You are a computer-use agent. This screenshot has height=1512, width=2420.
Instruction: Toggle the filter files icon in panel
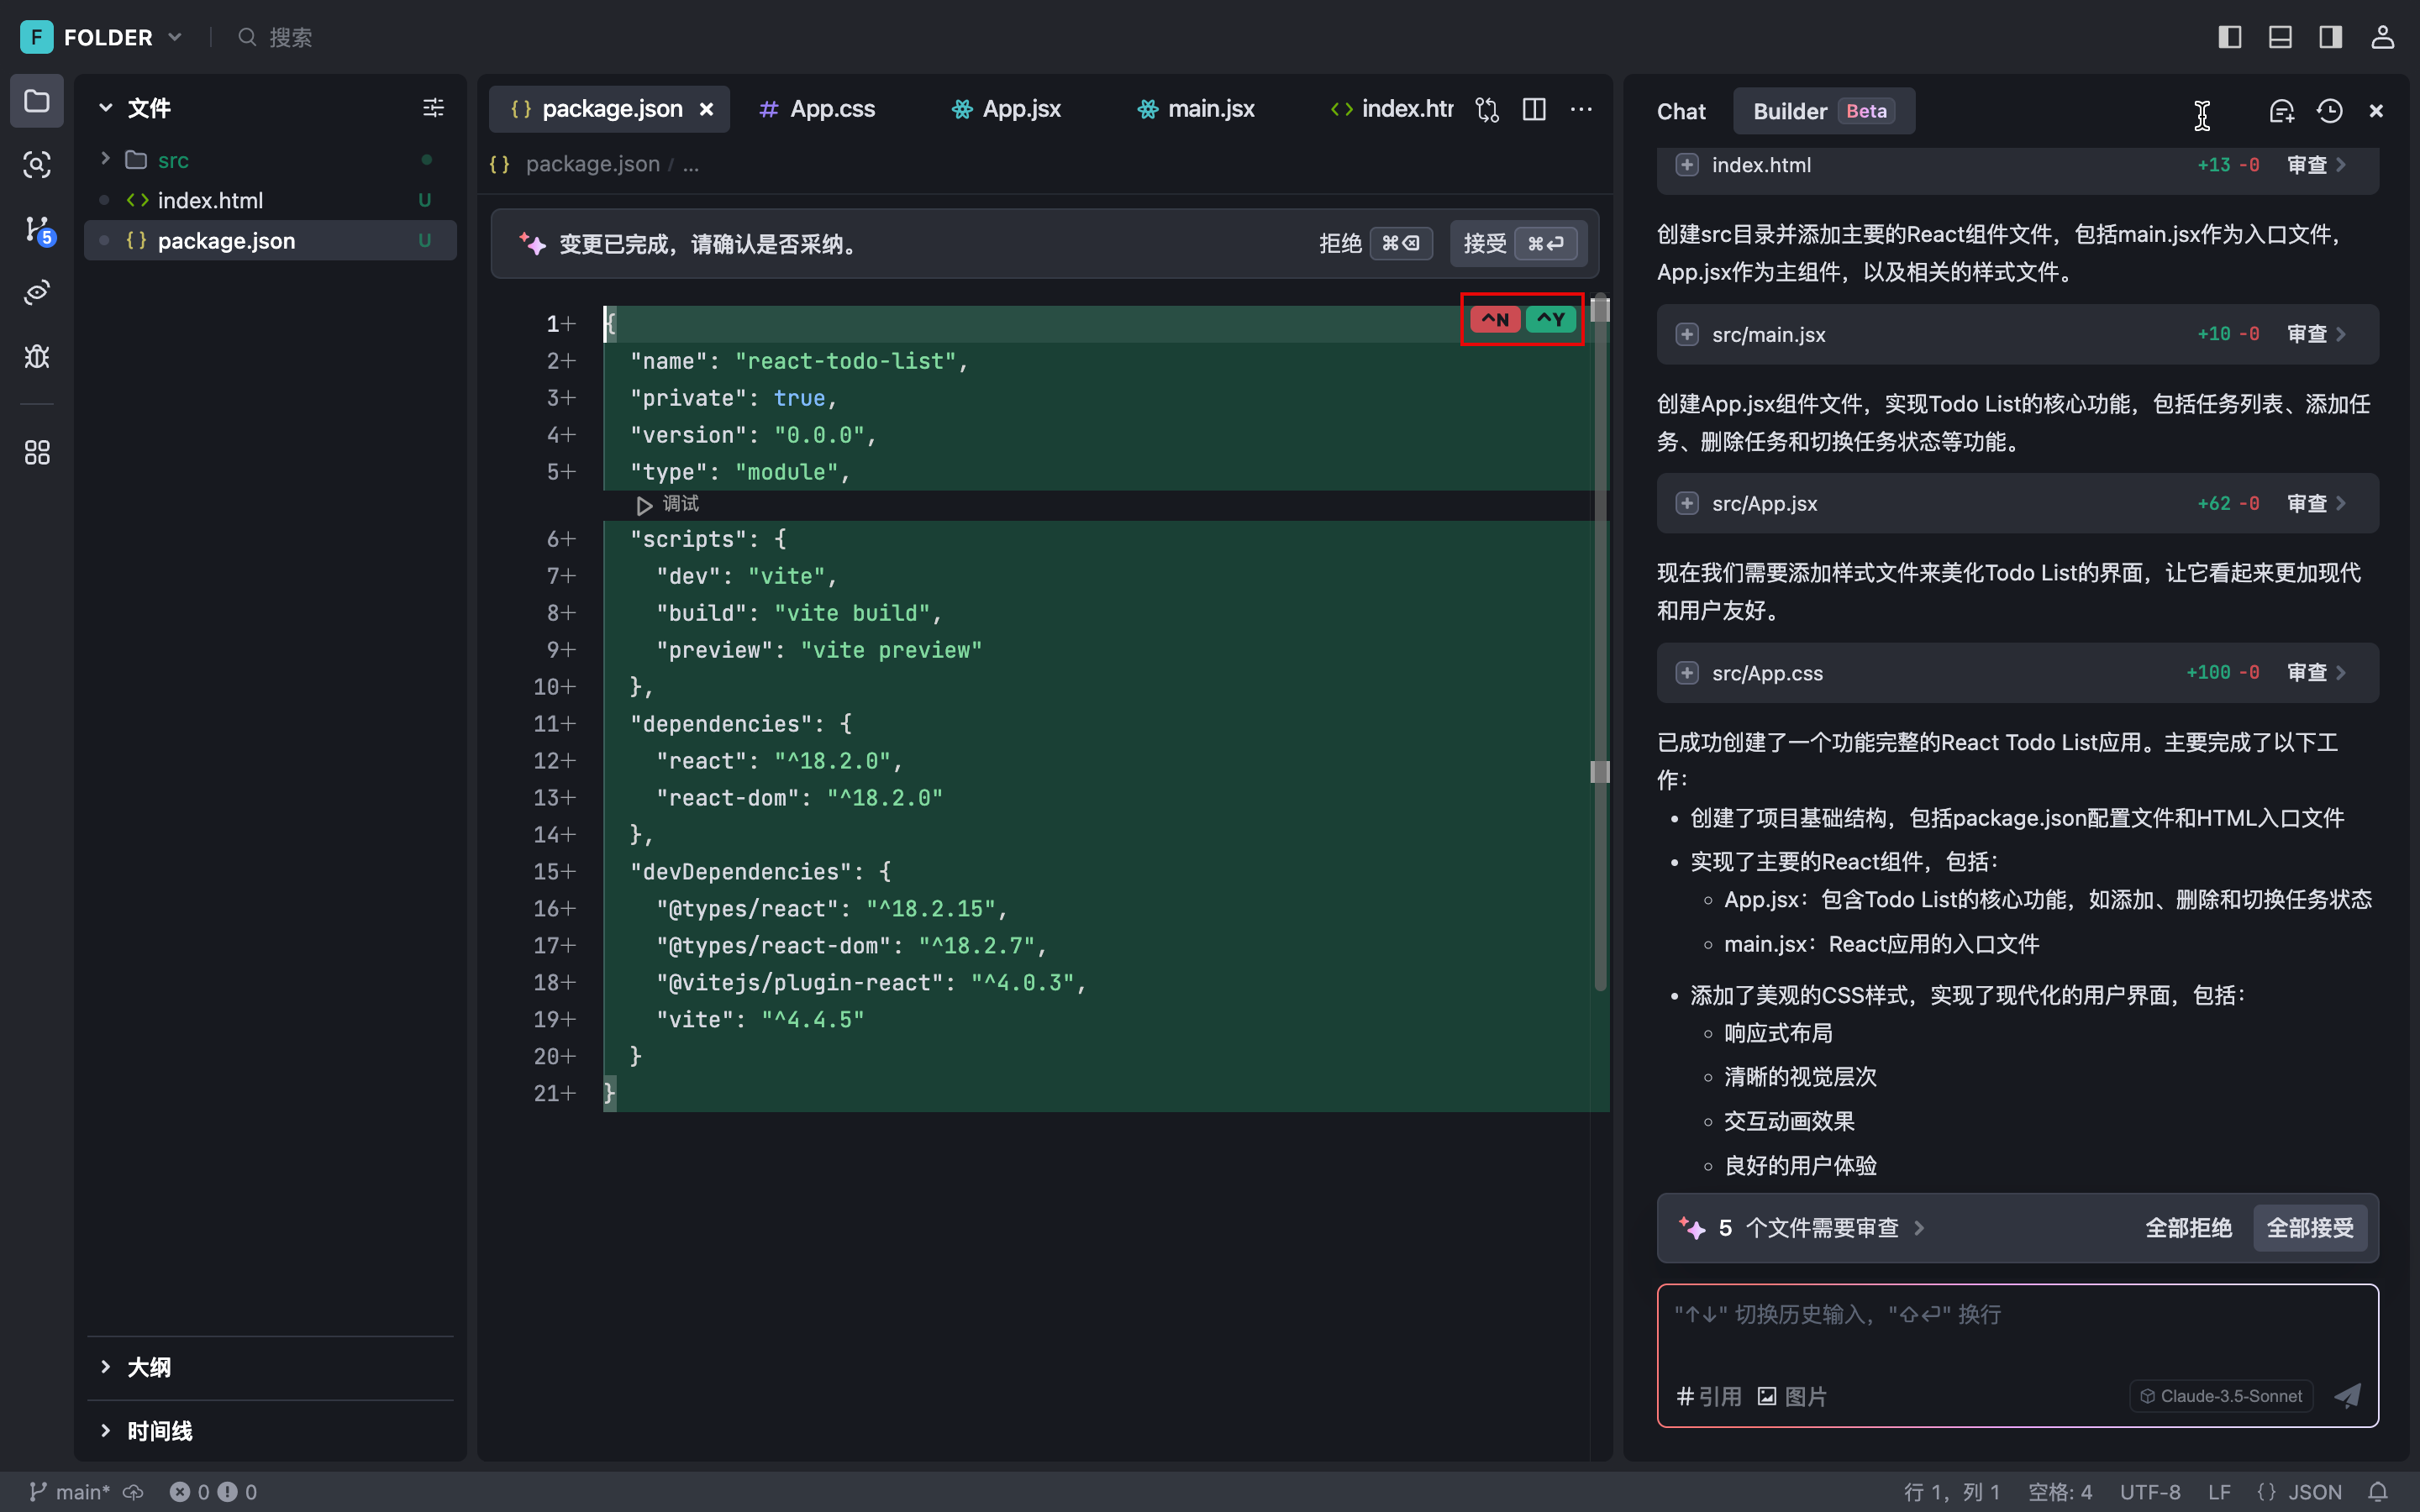432,108
